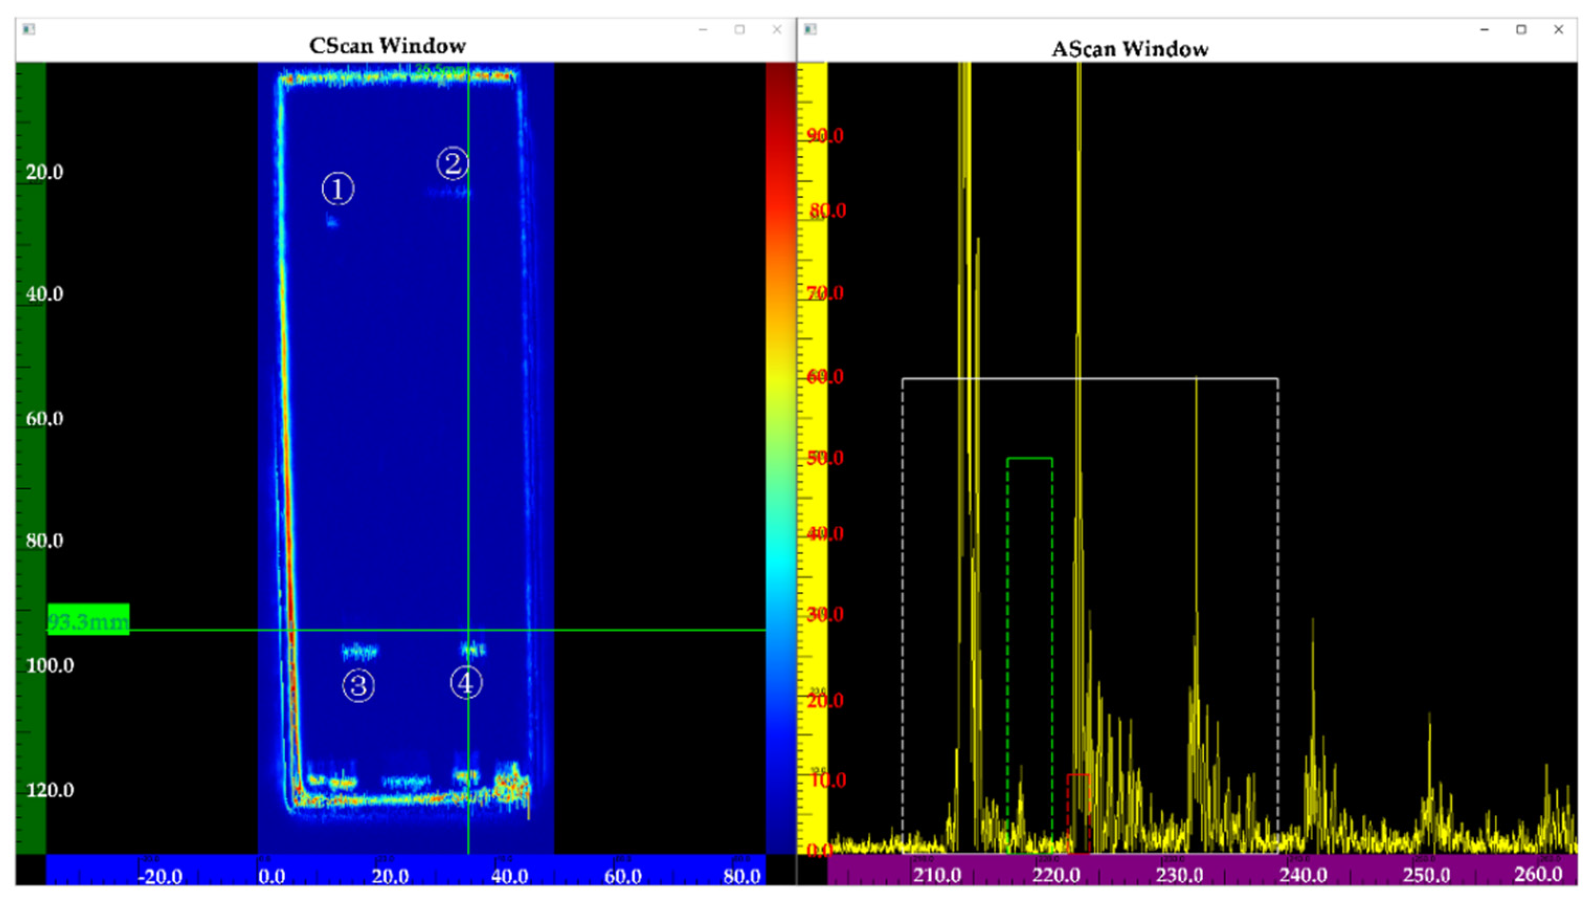Select the white gate top edge in AScan

(x=1090, y=378)
